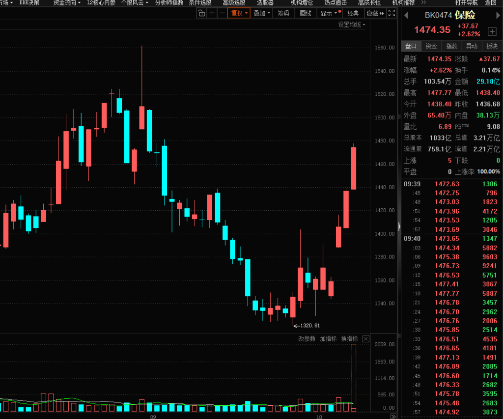Expand 设置均线 moving average settings

pyautogui.click(x=352, y=25)
